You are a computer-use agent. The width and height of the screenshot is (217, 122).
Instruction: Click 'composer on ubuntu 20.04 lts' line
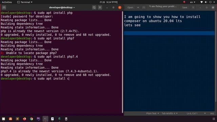point(153,21)
